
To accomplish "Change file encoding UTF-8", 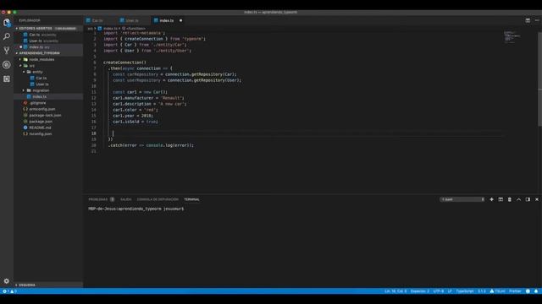I will (439, 291).
